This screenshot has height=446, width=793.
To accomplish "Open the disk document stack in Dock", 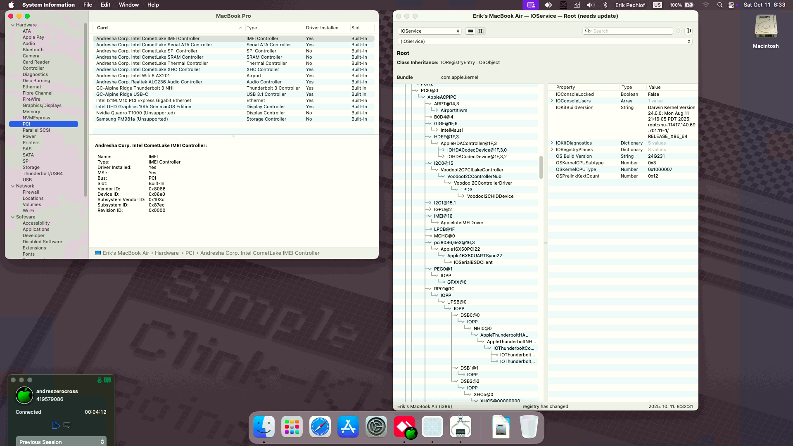I will (501, 427).
